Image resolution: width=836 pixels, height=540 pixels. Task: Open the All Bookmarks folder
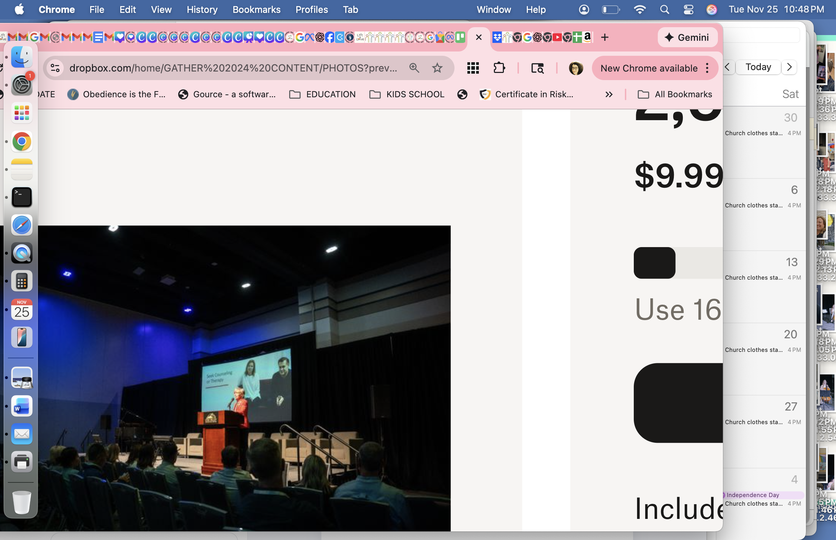tap(675, 94)
